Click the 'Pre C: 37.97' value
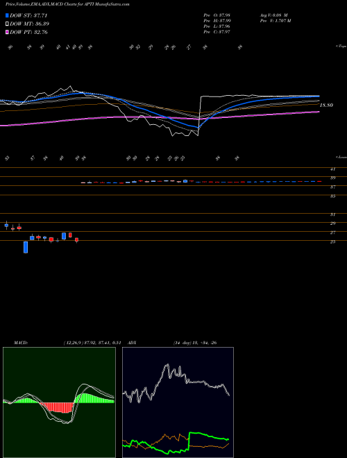Viewport: 347px width, 458px height. pyautogui.click(x=217, y=32)
